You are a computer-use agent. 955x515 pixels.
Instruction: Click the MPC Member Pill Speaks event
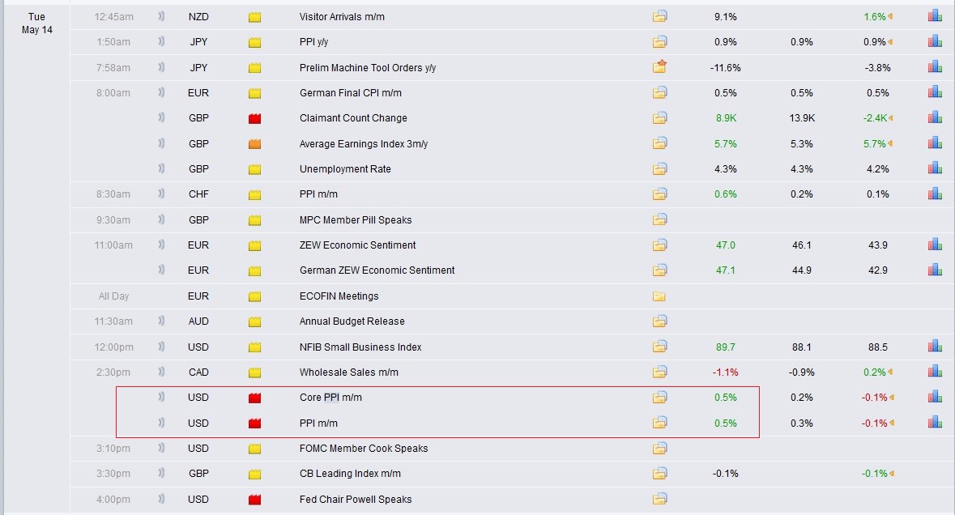pyautogui.click(x=355, y=220)
